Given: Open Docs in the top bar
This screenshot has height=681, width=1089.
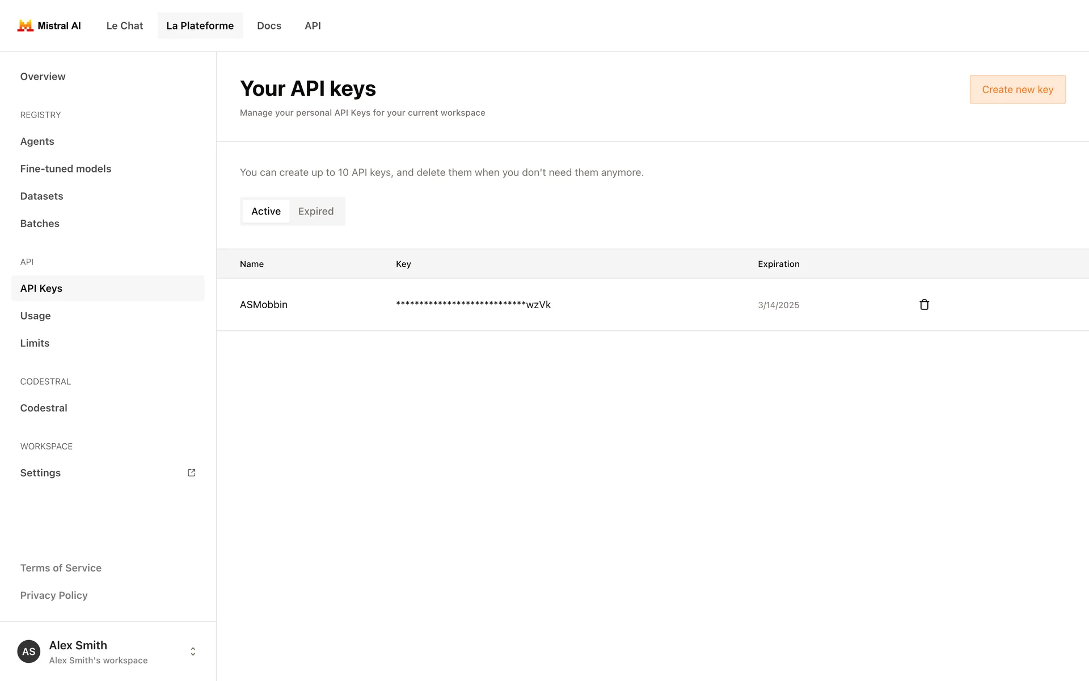Looking at the screenshot, I should pyautogui.click(x=269, y=26).
